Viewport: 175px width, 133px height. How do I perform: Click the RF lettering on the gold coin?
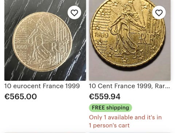[146, 39]
